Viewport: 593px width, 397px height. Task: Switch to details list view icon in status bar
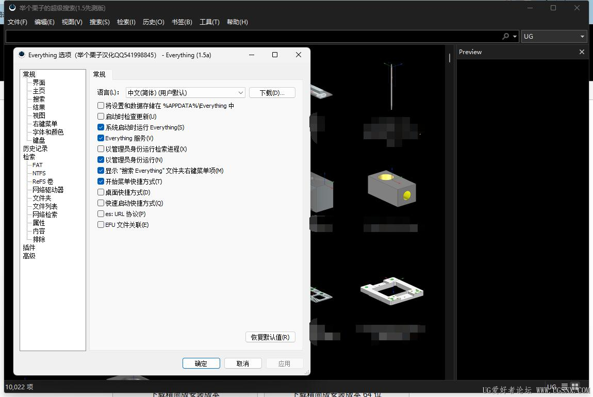565,386
